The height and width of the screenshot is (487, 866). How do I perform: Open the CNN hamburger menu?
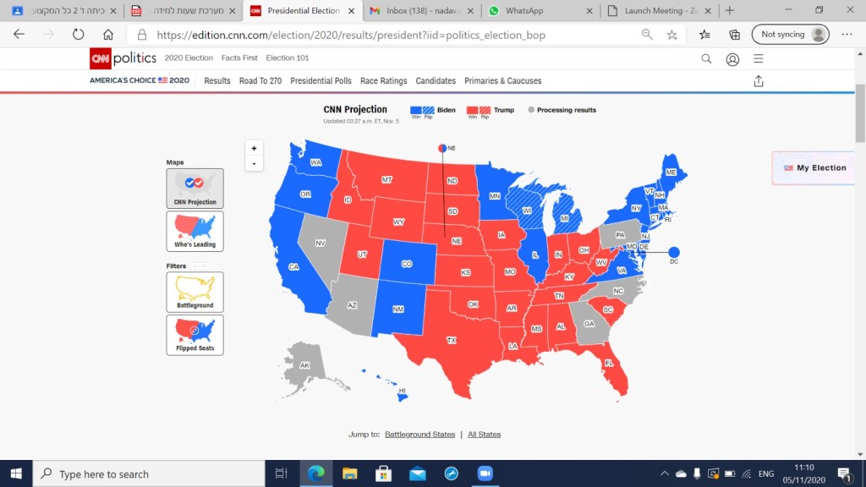click(x=759, y=58)
